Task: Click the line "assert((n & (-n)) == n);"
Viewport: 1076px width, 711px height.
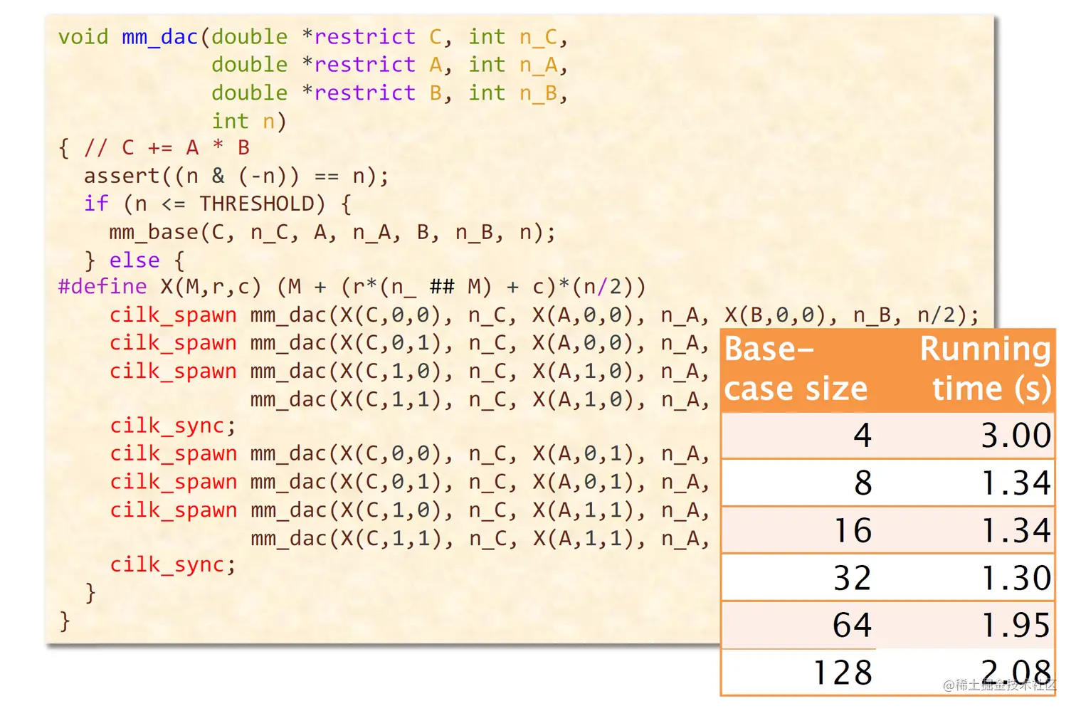Action: (236, 176)
